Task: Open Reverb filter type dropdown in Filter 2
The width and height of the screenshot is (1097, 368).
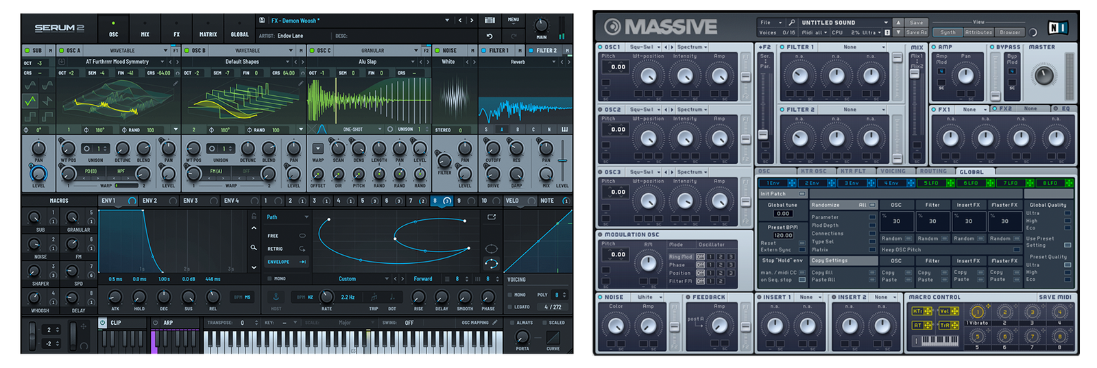Action: pyautogui.click(x=518, y=62)
